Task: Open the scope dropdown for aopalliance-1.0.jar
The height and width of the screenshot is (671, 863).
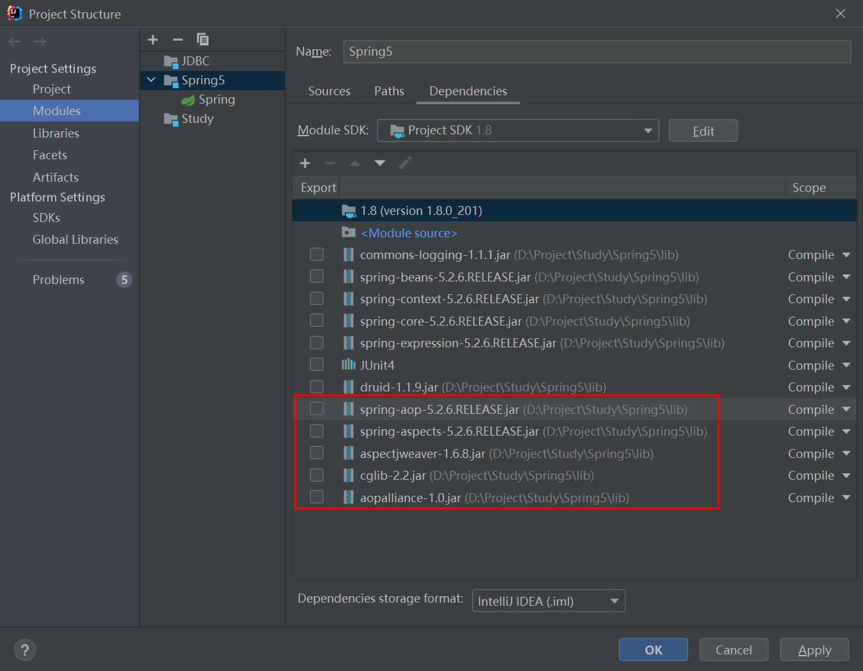Action: pyautogui.click(x=846, y=498)
